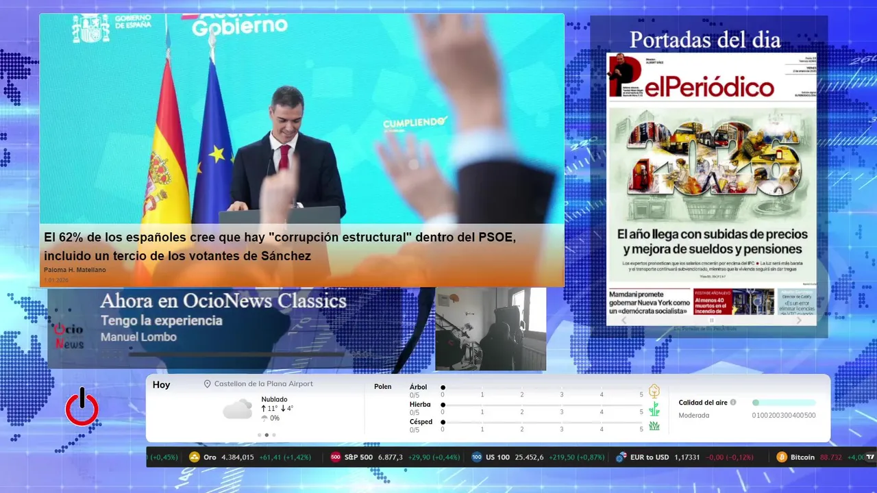This screenshot has height=493, width=877.
Task: Click the S&P 500 ticker label
Action: [358, 457]
